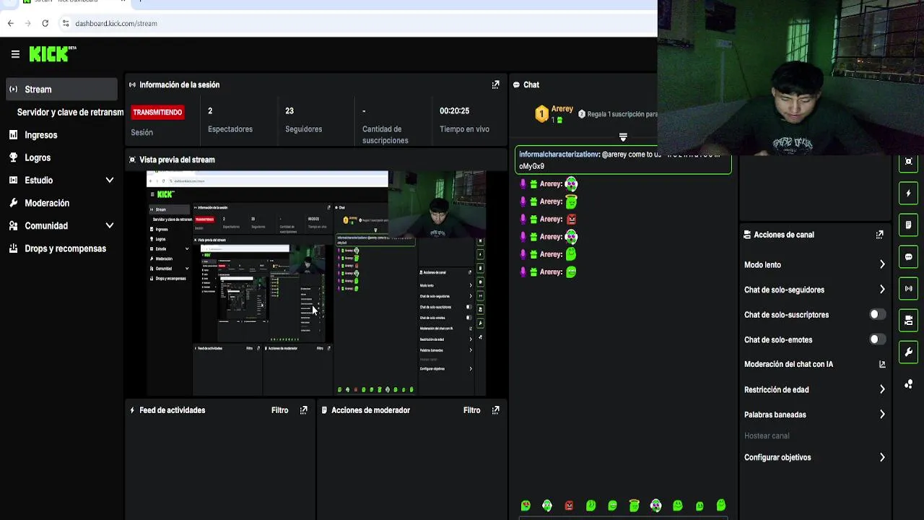Click the TRANSMITIENDO status badge
Viewport: 924px width, 520px height.
pyautogui.click(x=157, y=112)
